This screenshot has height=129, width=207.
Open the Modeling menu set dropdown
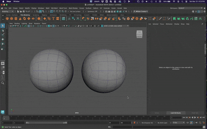[8, 12]
